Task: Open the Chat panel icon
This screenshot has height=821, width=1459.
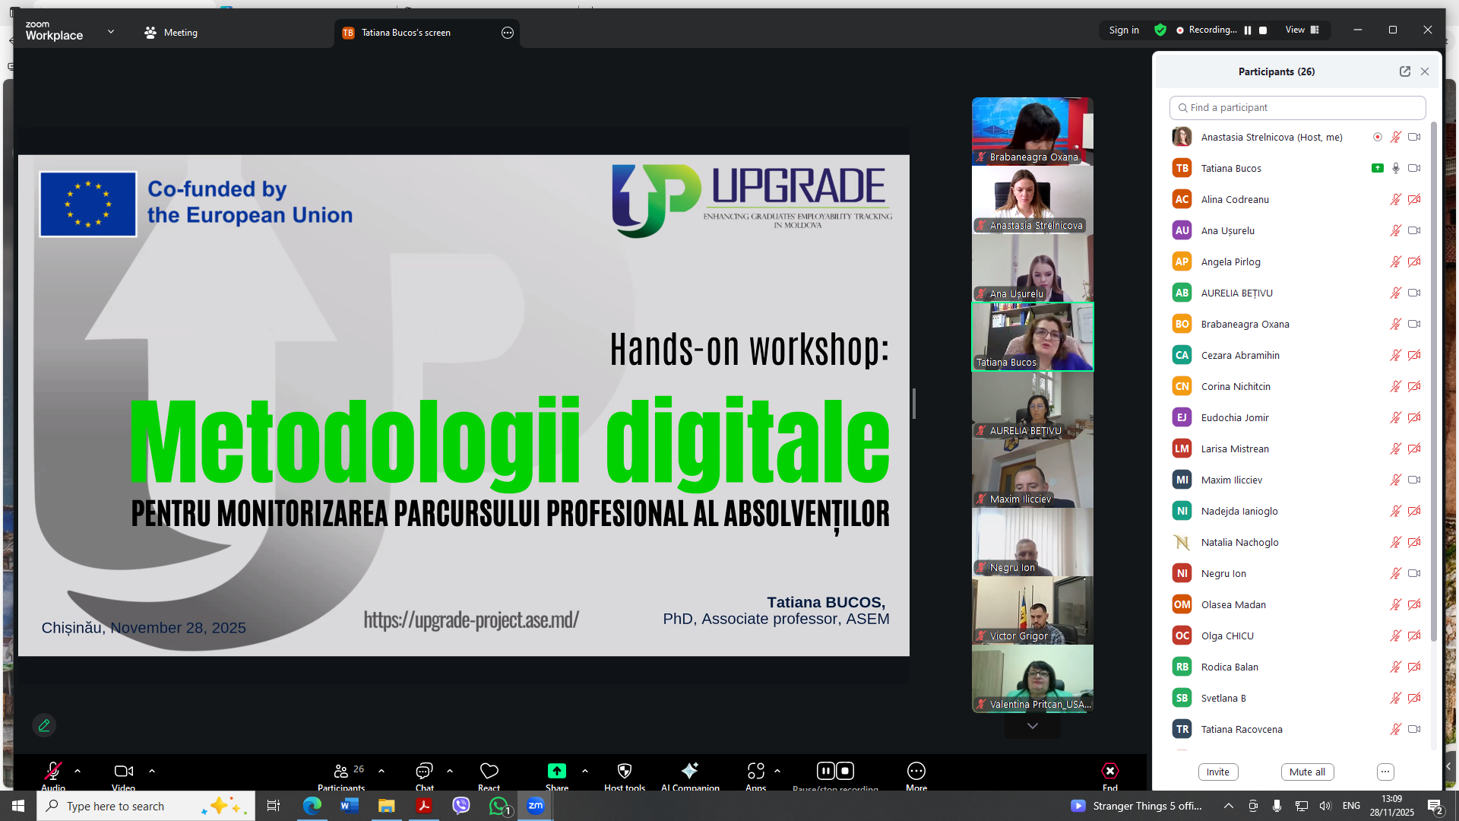Action: [x=424, y=771]
